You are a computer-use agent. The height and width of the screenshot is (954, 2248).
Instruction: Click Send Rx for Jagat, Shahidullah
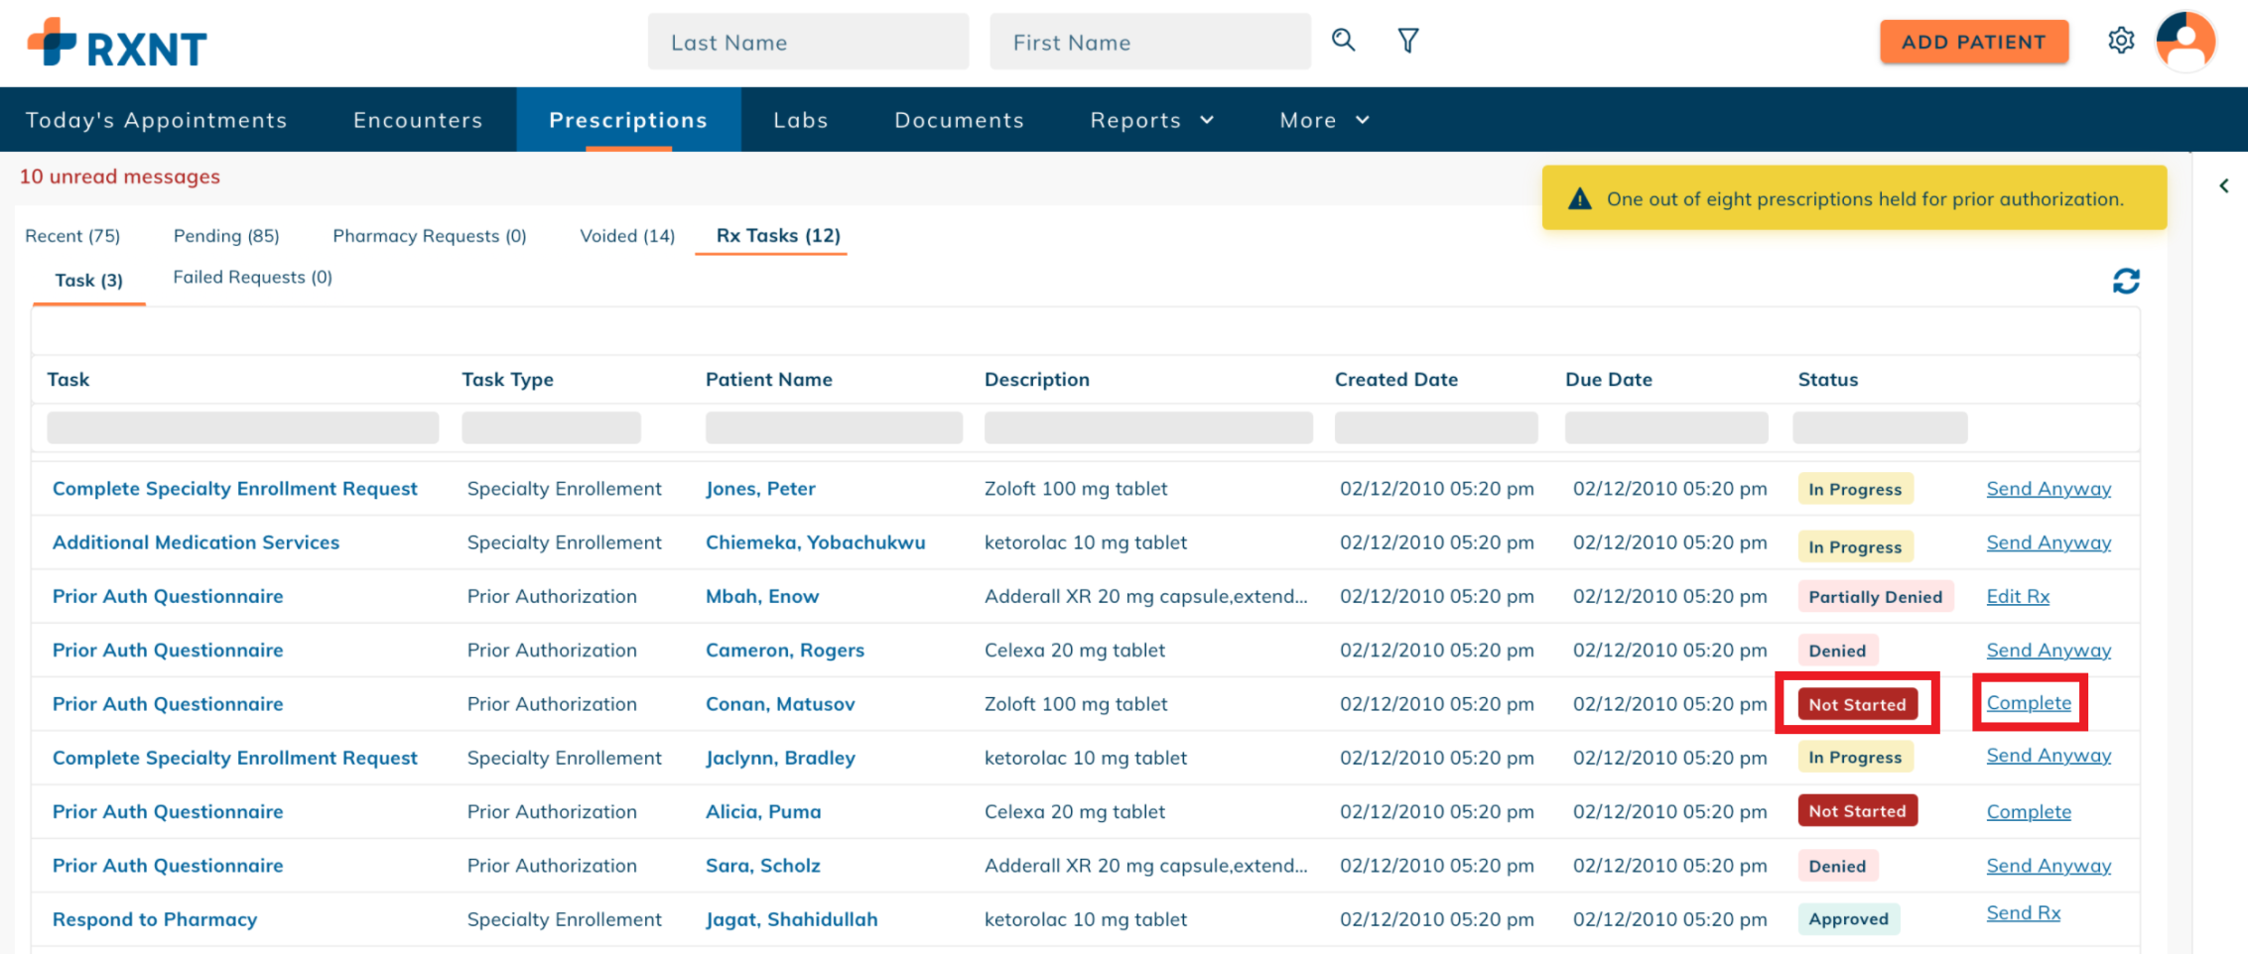click(x=2023, y=913)
